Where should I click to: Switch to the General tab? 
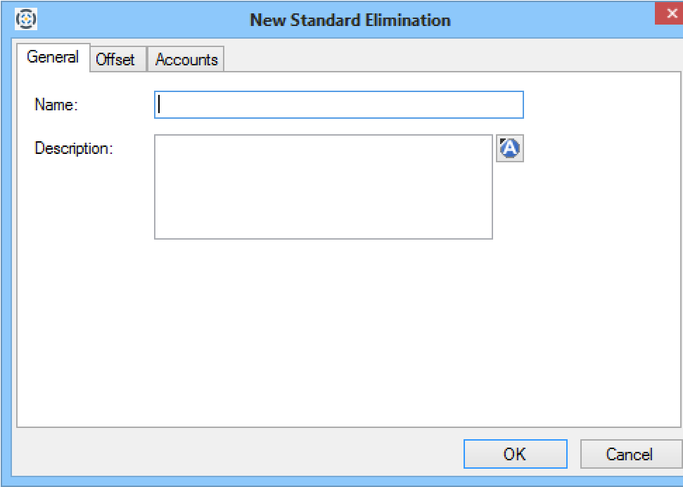pyautogui.click(x=53, y=58)
